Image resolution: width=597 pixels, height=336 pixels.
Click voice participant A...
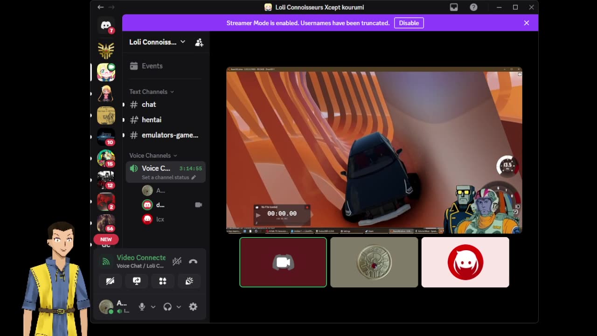(172, 190)
